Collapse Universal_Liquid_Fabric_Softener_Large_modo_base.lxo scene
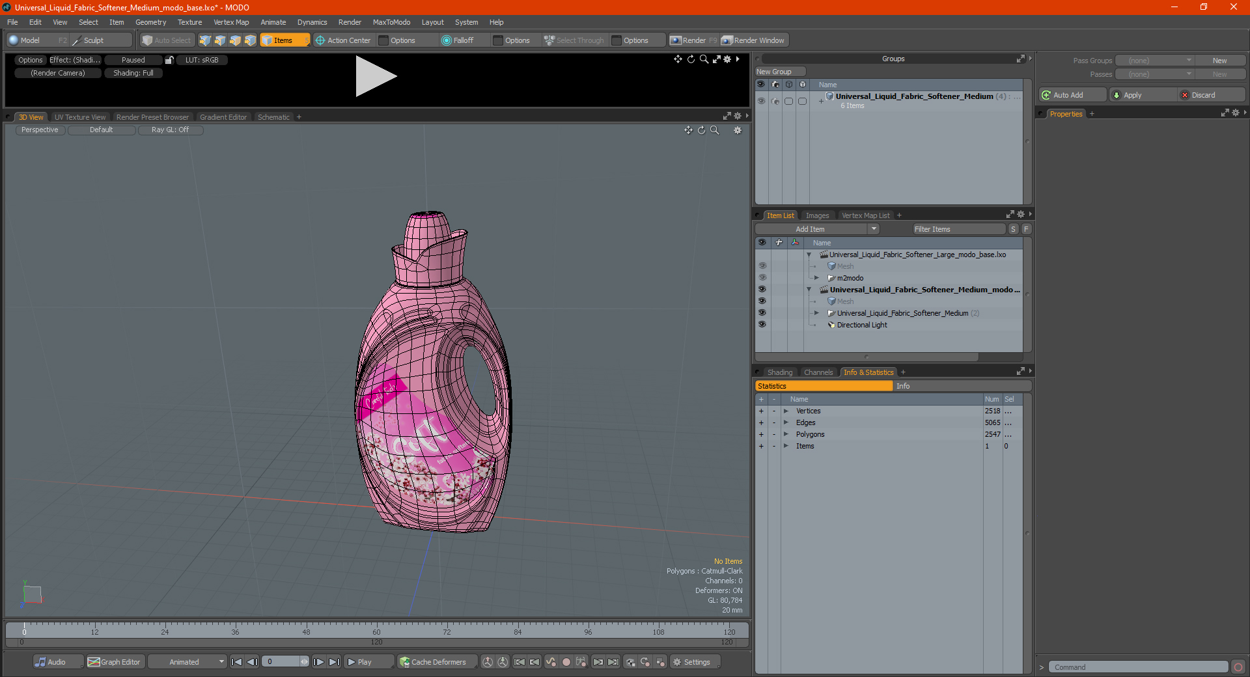The width and height of the screenshot is (1250, 677). pyautogui.click(x=809, y=255)
